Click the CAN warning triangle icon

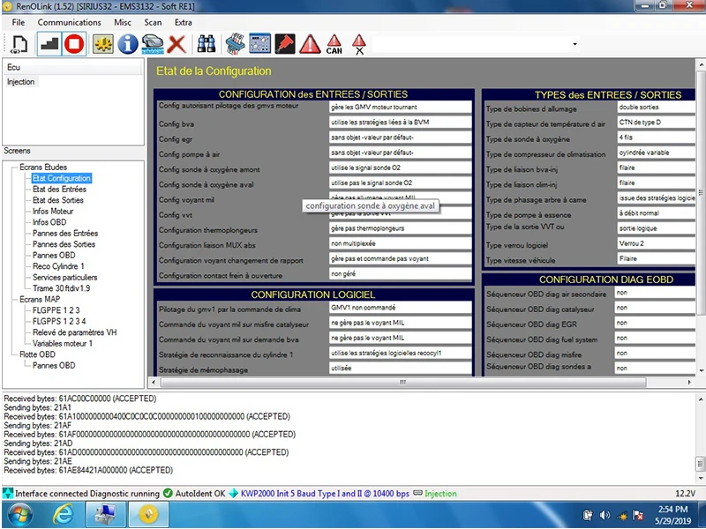pos(334,45)
